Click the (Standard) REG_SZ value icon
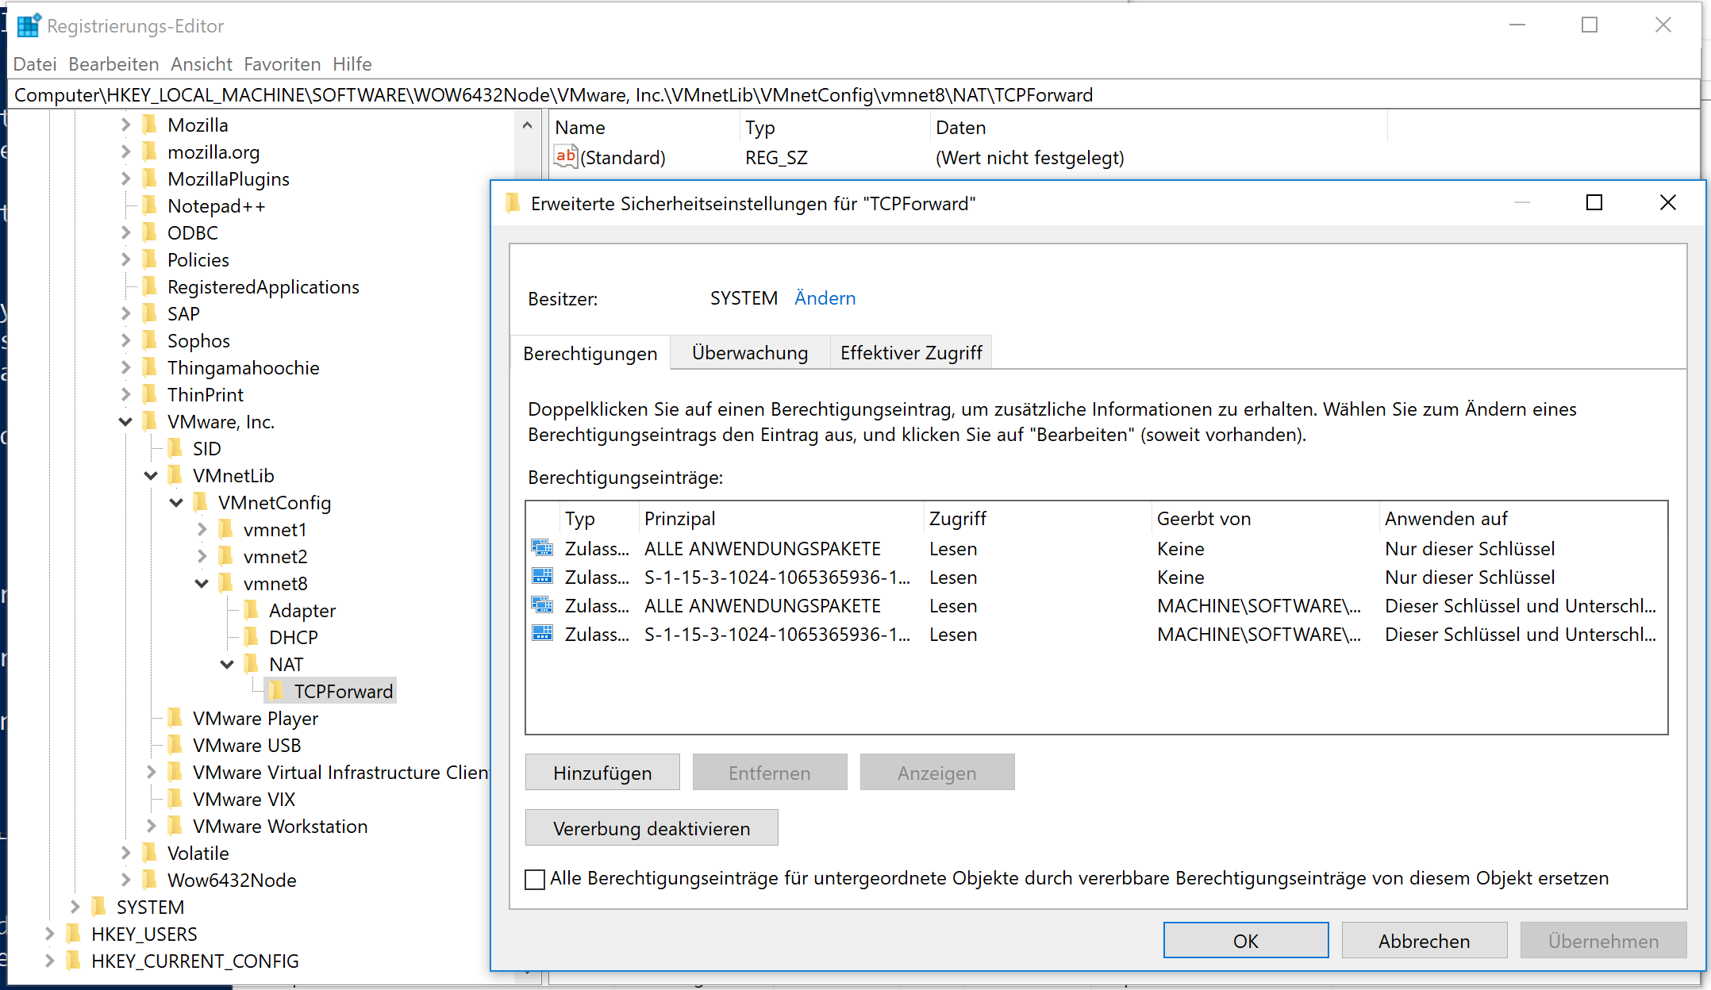This screenshot has height=990, width=1711. [x=565, y=156]
